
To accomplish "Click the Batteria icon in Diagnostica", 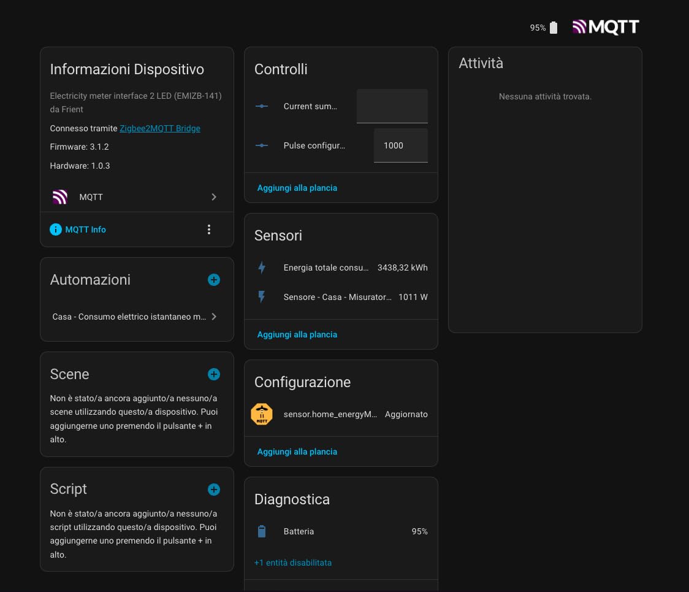I will click(x=262, y=531).
